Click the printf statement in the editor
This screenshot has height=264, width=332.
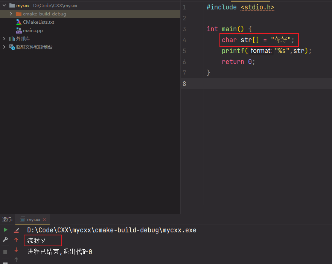(x=267, y=51)
